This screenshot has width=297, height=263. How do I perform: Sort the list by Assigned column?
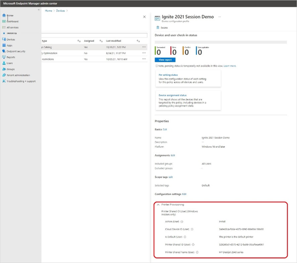(101, 41)
